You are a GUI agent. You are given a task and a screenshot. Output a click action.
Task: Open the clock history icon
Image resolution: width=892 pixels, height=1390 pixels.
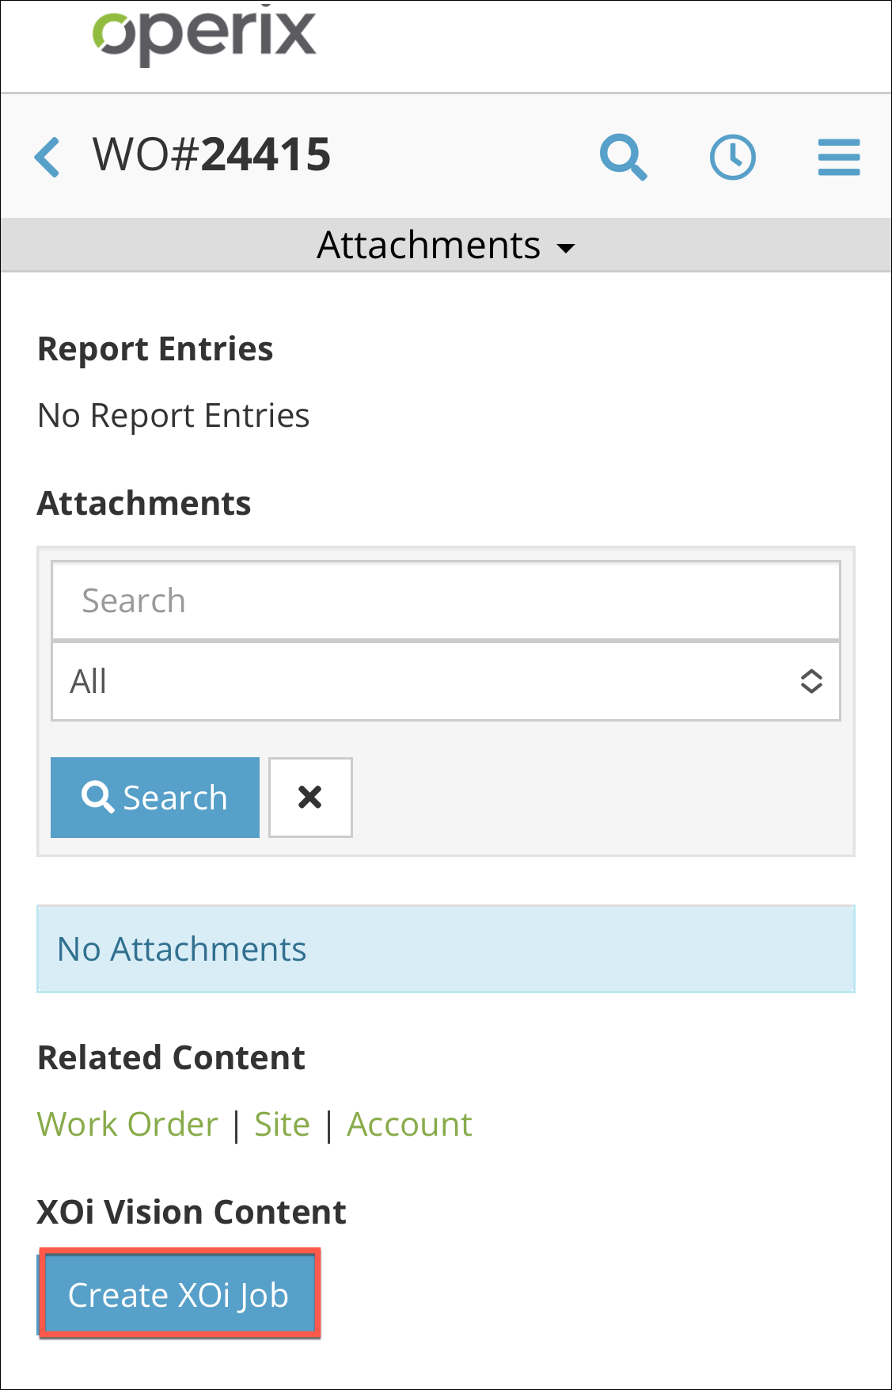coord(732,157)
